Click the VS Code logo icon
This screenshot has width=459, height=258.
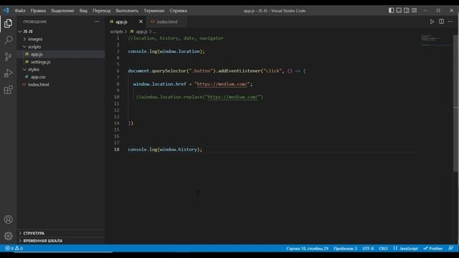click(6, 11)
